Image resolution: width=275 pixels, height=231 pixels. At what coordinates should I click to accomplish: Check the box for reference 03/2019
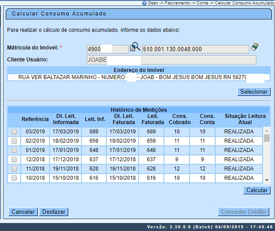pos(14,132)
